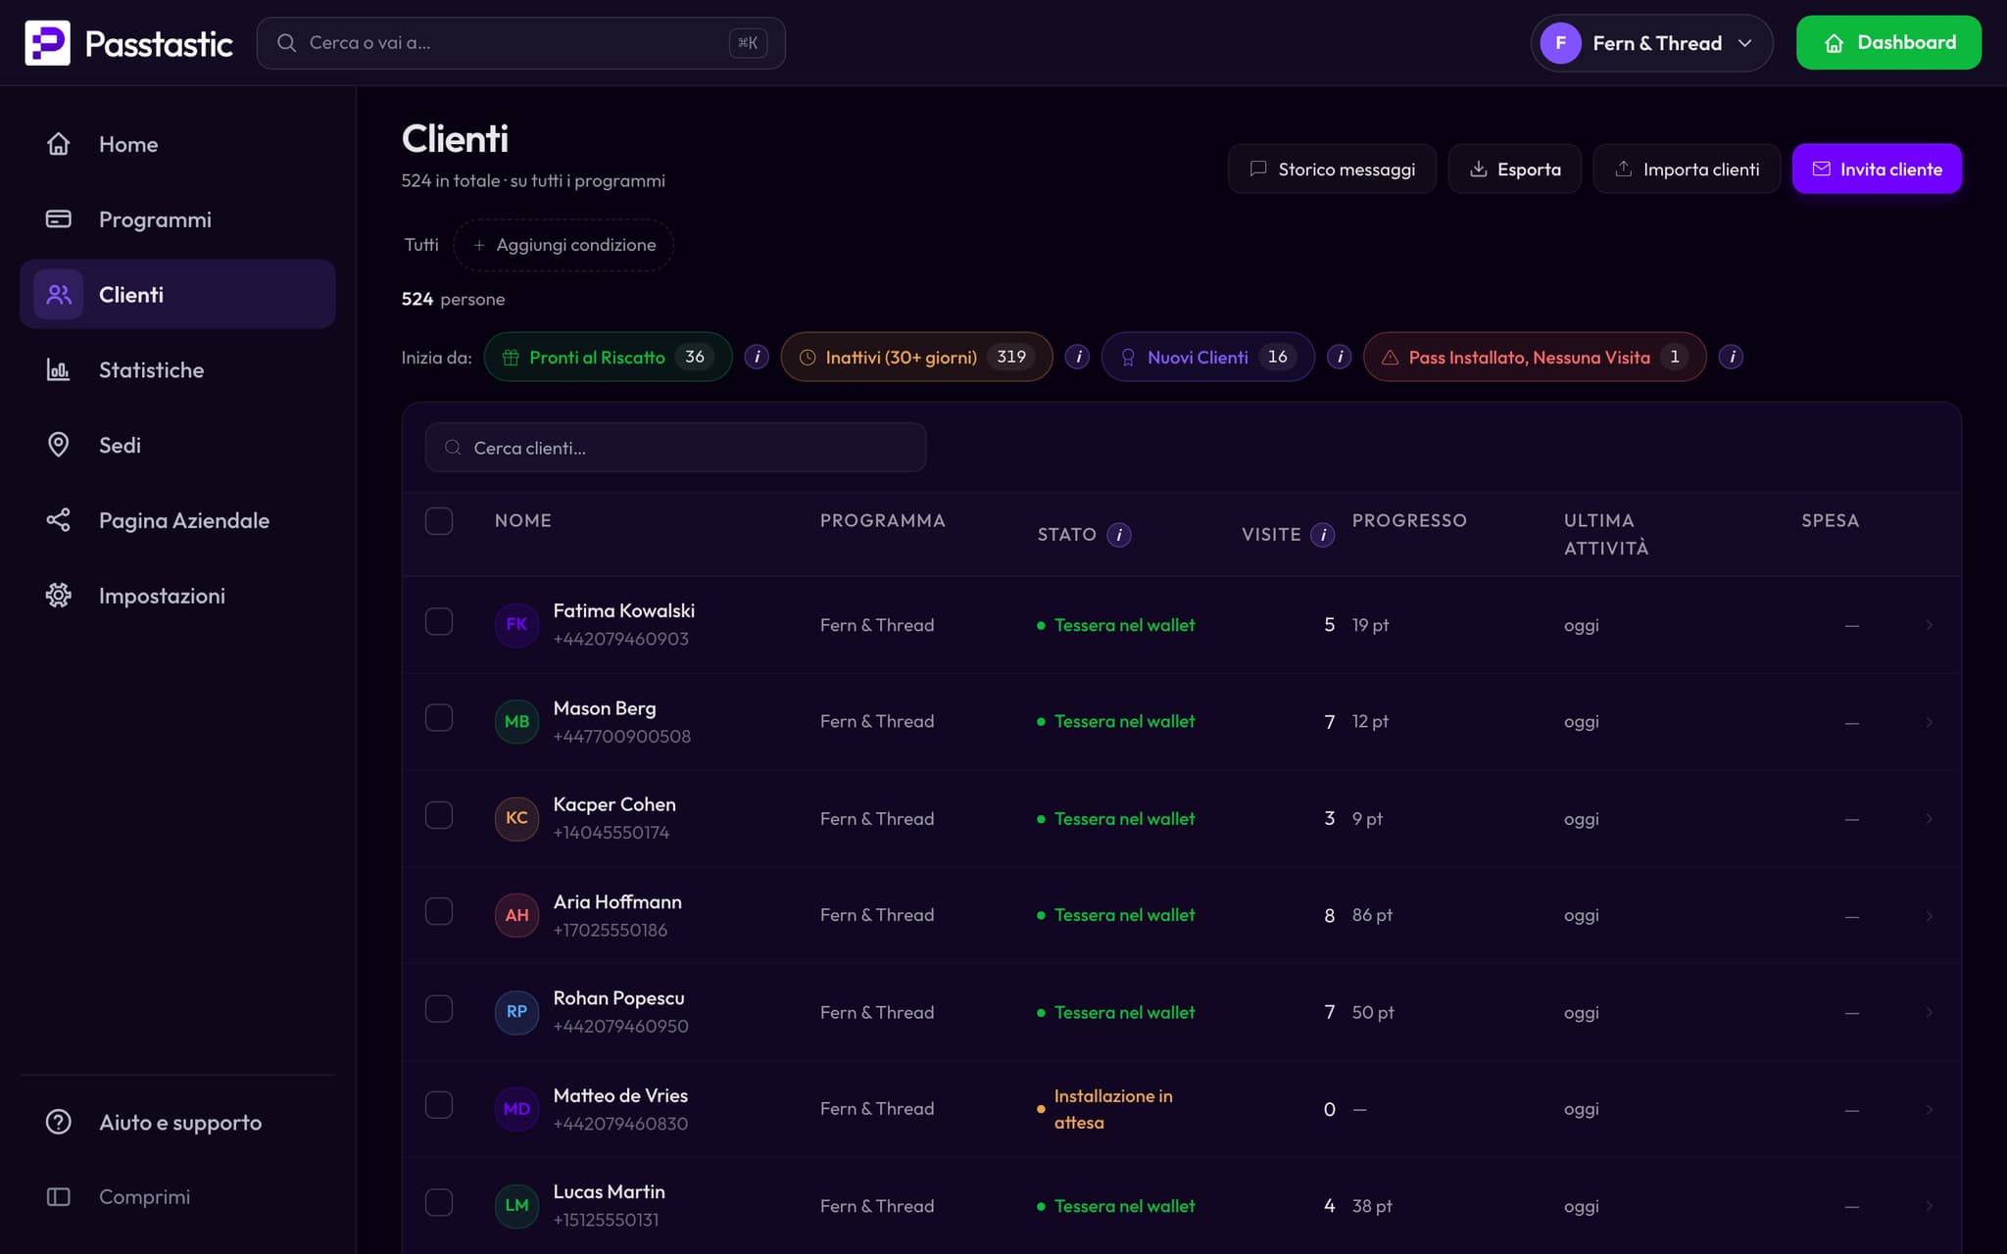Click FK avatar for Fatima Kowalski
Viewport: 2007px width, 1254px height.
click(x=516, y=624)
